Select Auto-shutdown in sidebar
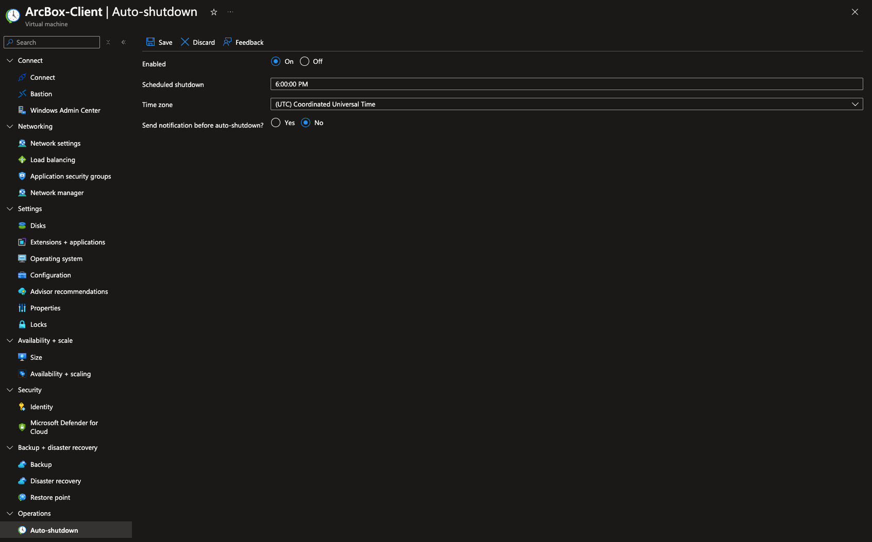Screen dimensions: 872x542 coord(66,530)
